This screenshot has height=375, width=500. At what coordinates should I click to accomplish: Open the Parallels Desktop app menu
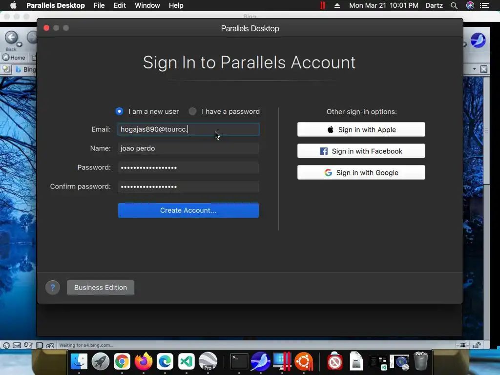[x=56, y=5]
